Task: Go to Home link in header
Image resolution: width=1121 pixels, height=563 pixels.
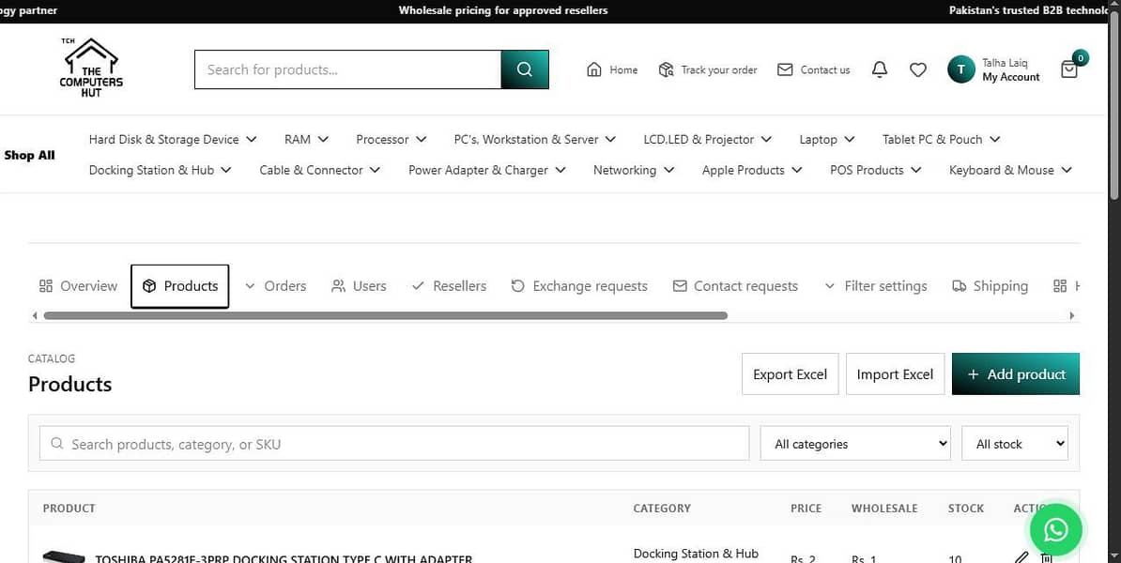Action: [612, 69]
